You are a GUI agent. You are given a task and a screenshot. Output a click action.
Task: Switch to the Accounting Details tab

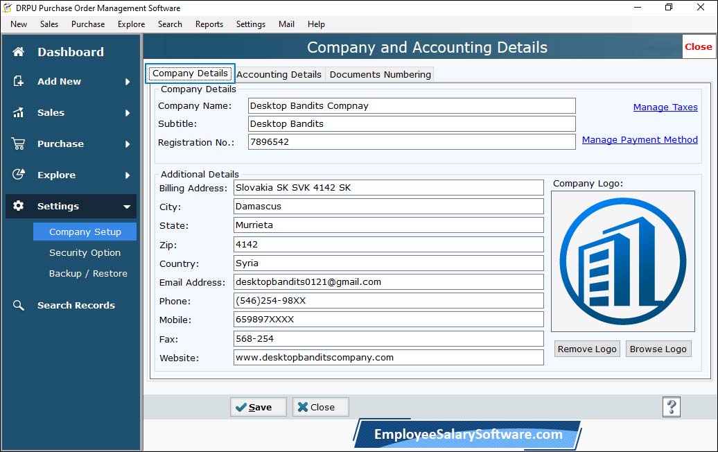[x=279, y=75]
